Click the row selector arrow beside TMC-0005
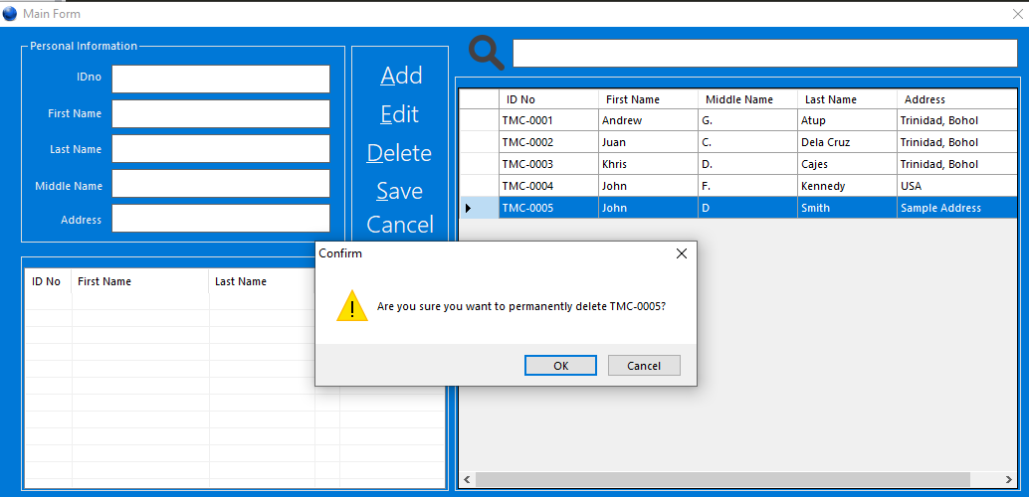This screenshot has width=1029, height=497. [x=468, y=208]
